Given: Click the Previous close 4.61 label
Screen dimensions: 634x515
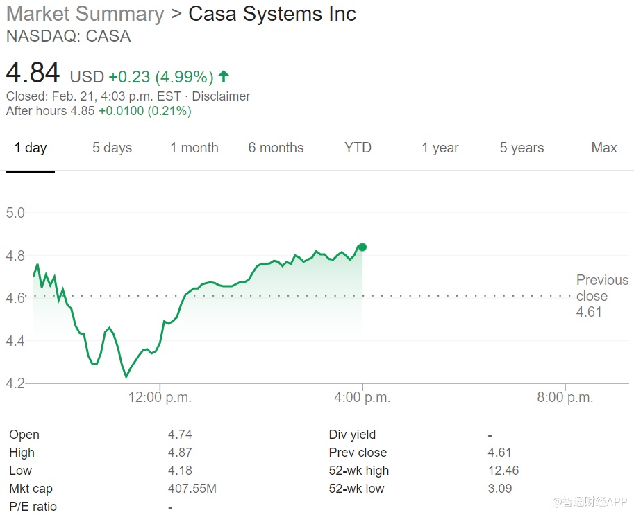Looking at the screenshot, I should tap(601, 296).
